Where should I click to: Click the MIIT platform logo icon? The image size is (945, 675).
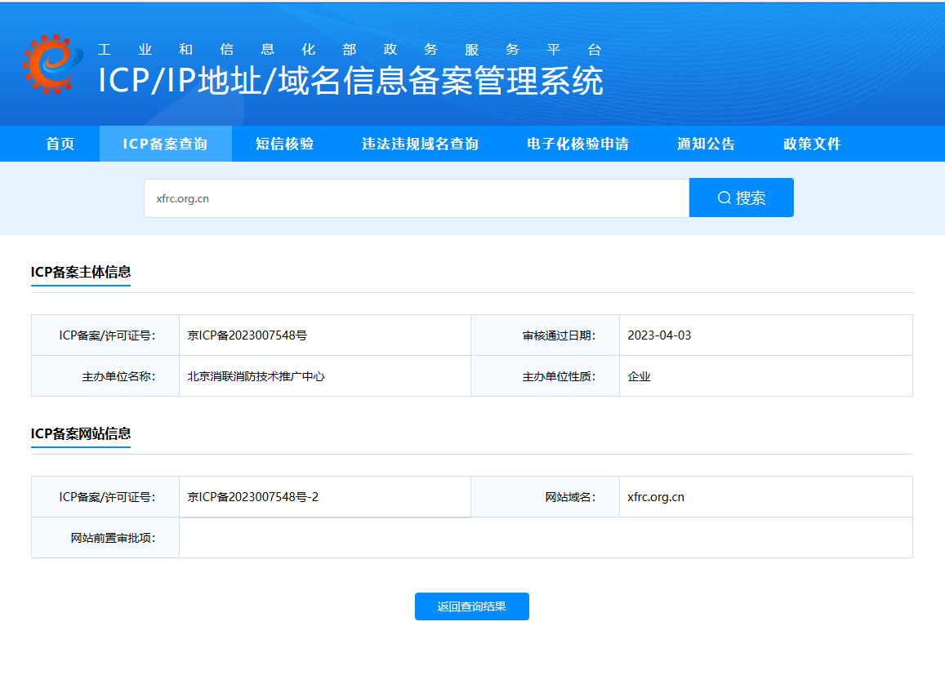pyautogui.click(x=53, y=64)
